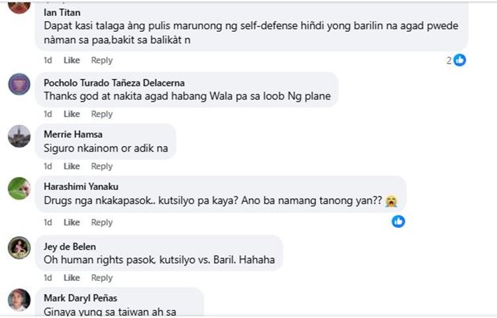This screenshot has height=318, width=497.
Task: Reply to Jey de Belen's comment
Action: point(102,278)
